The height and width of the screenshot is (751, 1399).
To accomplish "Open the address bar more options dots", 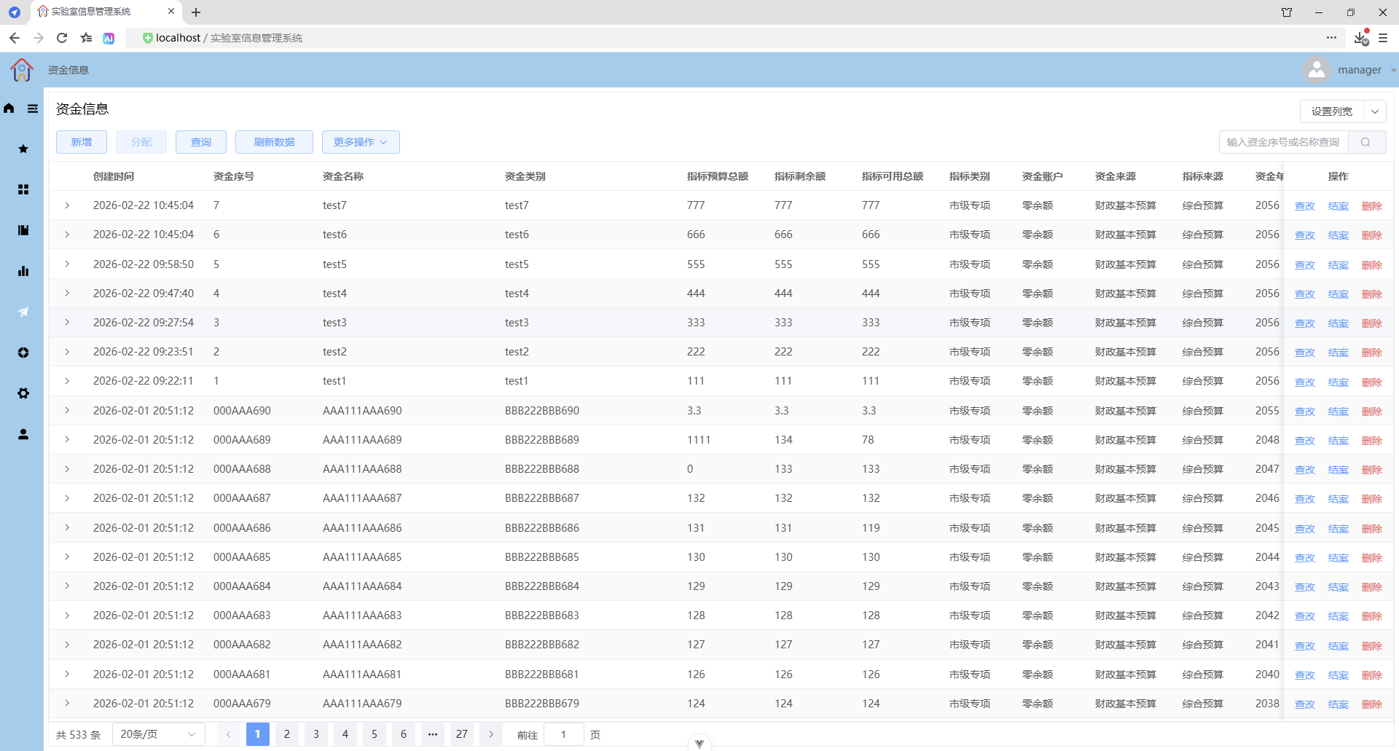I will pyautogui.click(x=1331, y=38).
